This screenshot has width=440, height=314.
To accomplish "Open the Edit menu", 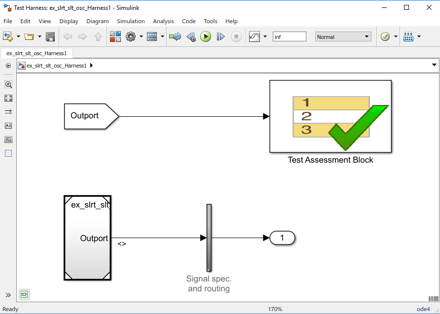I will (25, 21).
